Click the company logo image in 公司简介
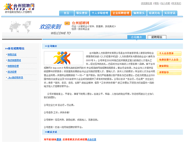184x143 pixels. tap(60, 58)
